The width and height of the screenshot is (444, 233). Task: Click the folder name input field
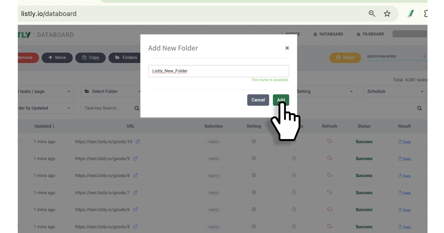218,71
